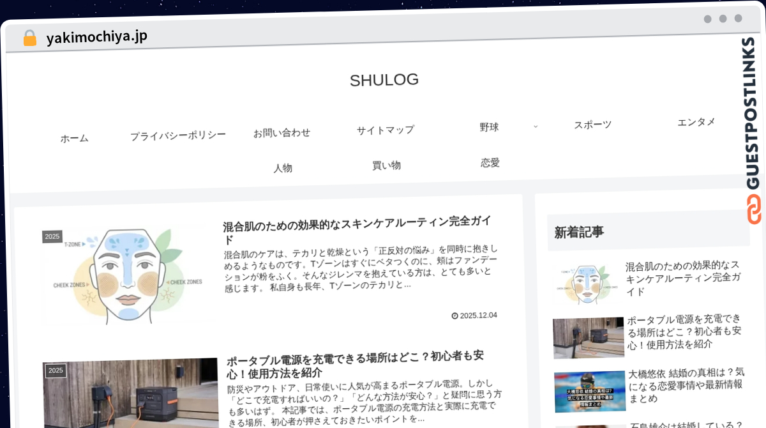Open サイトマップ menu item
766x428 pixels.
(x=386, y=130)
